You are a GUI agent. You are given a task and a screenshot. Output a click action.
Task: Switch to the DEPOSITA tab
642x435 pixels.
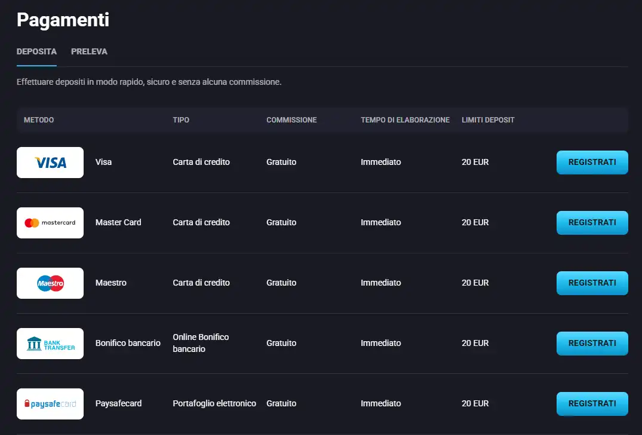pyautogui.click(x=36, y=51)
